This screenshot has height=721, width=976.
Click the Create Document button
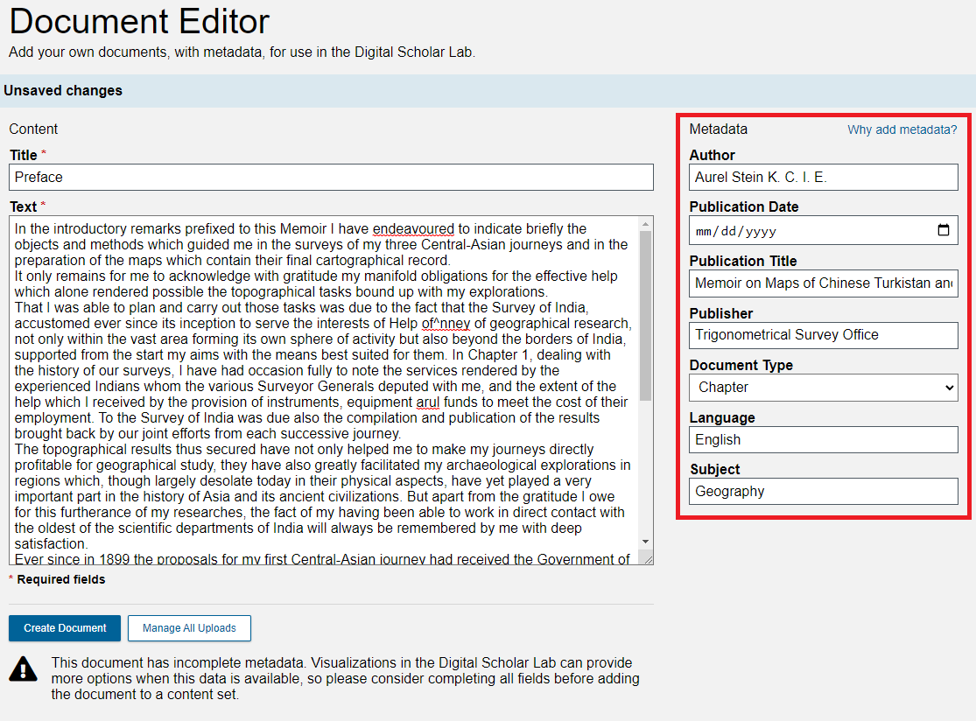point(64,628)
